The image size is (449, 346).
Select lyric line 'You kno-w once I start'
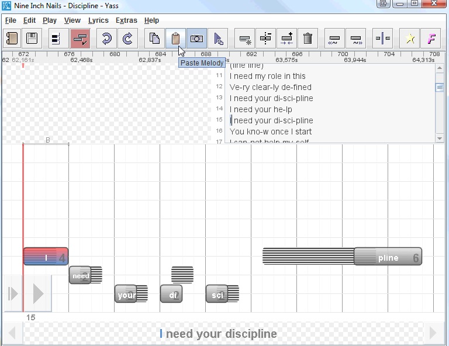click(x=271, y=132)
